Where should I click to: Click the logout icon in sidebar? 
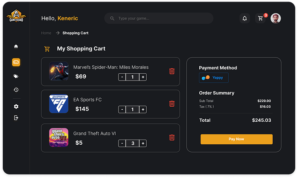16,118
